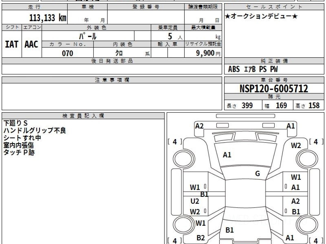Click the 9,900円 recycle deposit value

click(x=208, y=53)
